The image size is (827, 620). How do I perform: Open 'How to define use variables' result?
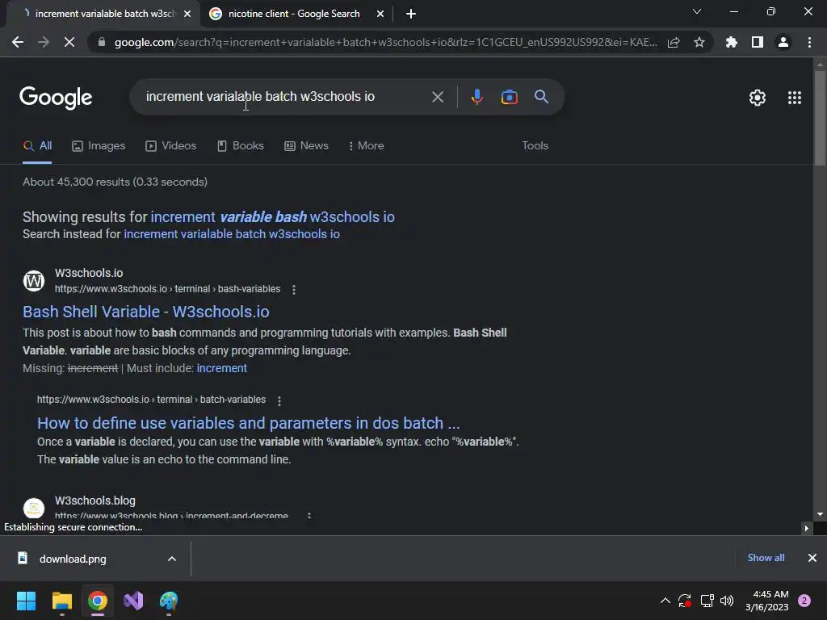(x=249, y=423)
